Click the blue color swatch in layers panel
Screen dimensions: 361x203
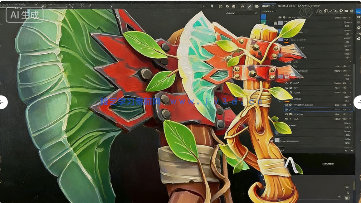click(263, 17)
